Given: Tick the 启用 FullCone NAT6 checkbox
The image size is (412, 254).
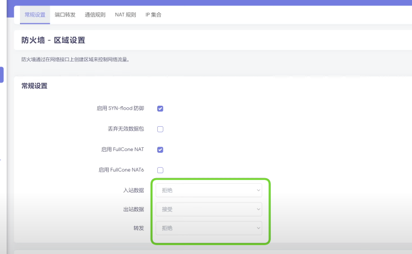Looking at the screenshot, I should 160,170.
